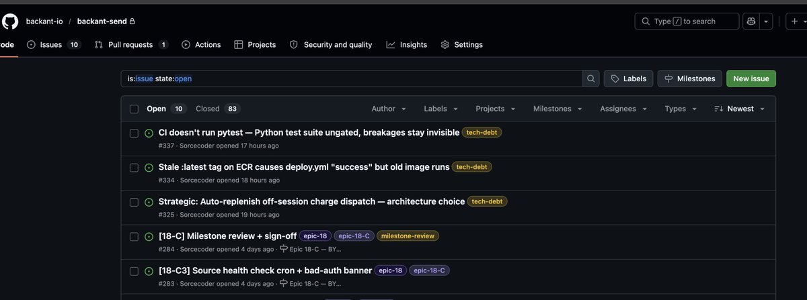
Task: Check the box for Strategic Auto-replenish issue
Action: 134,202
